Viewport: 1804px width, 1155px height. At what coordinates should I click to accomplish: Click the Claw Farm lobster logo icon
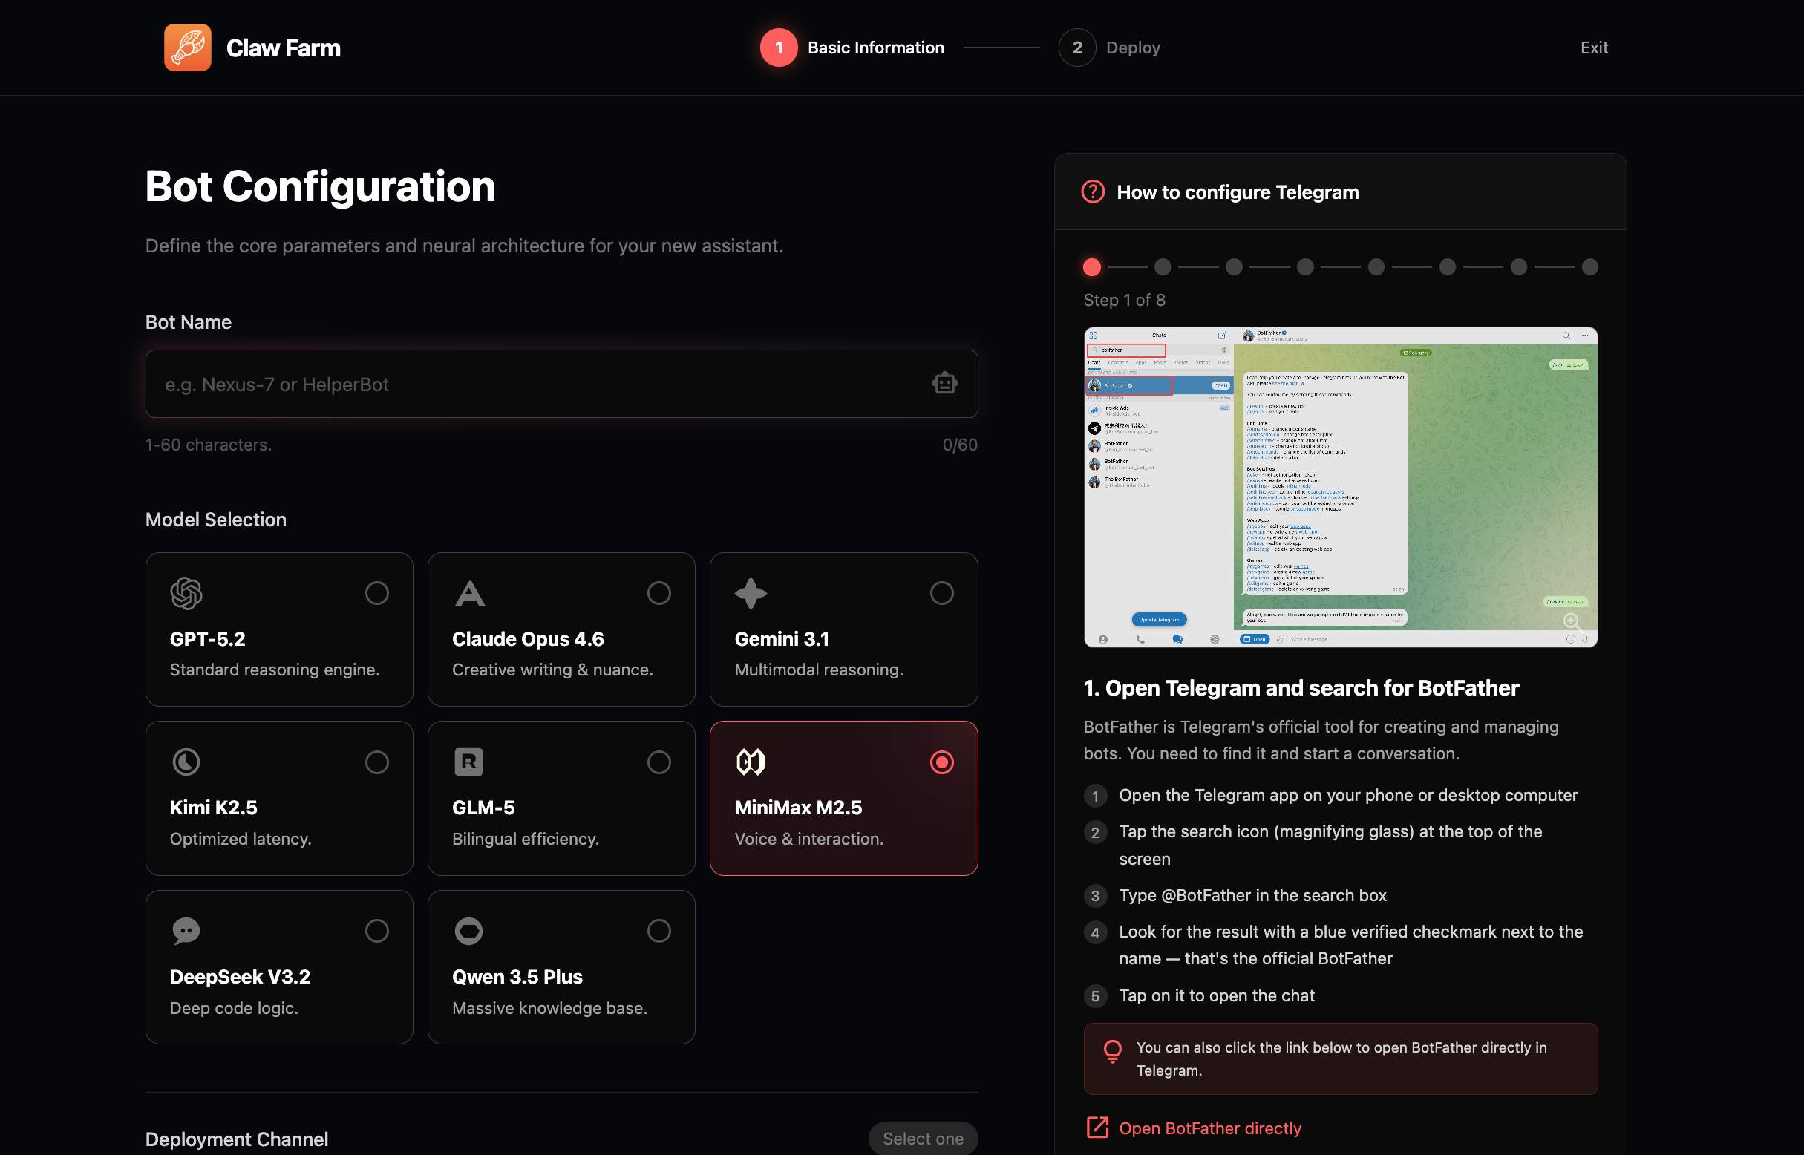coord(188,48)
